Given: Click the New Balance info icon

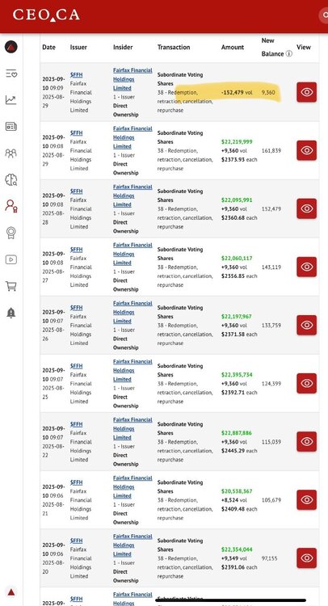Looking at the screenshot, I should [288, 53].
